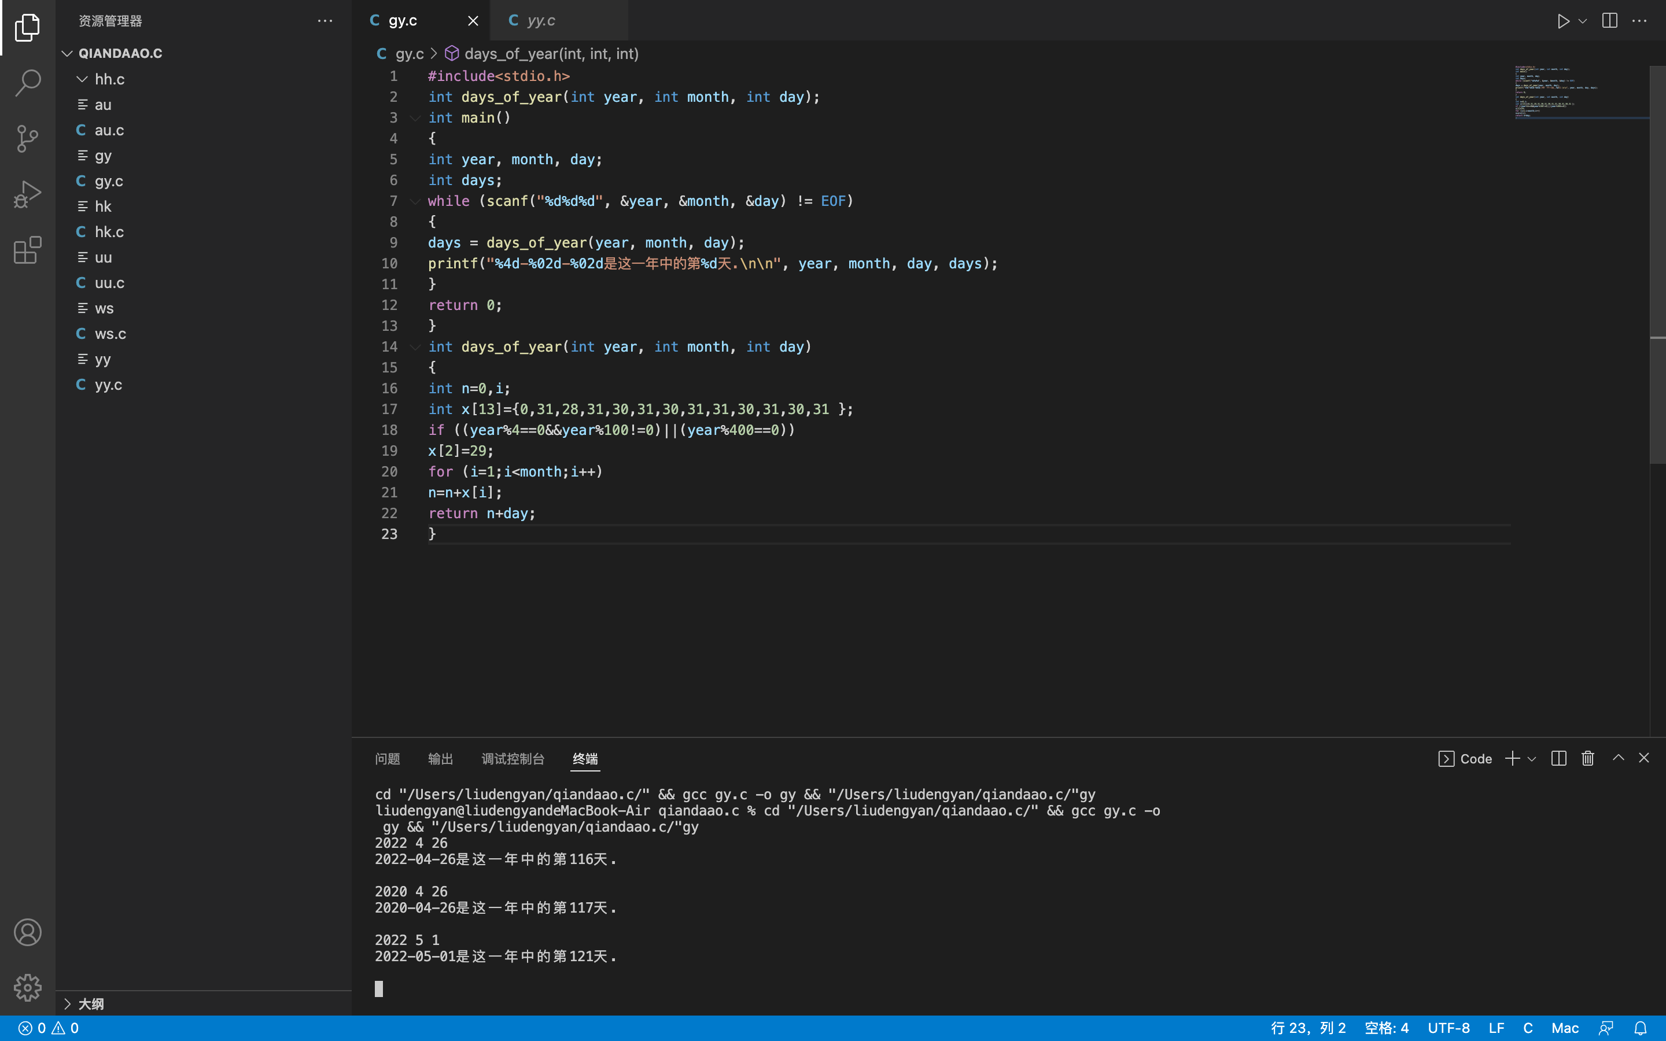Kill terminal with the trash icon

[x=1587, y=758]
